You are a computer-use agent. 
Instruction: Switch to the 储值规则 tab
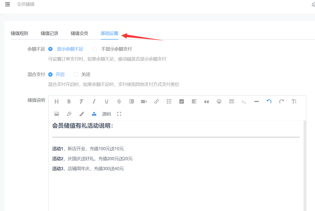click(19, 33)
